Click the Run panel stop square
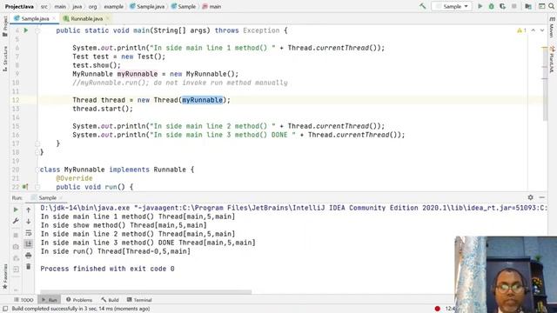Image resolution: width=557 pixels, height=313 pixels. [x=16, y=235]
